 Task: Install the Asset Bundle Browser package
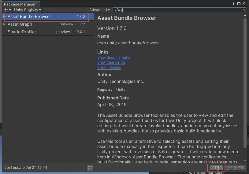pos(216,167)
